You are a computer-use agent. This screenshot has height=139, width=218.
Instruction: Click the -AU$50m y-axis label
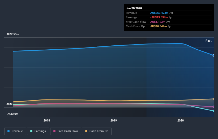[x=12, y=114]
